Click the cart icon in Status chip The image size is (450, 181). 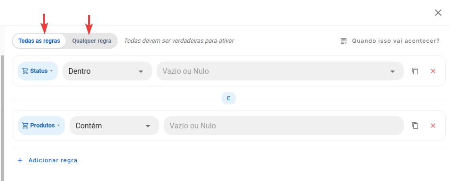click(x=25, y=71)
